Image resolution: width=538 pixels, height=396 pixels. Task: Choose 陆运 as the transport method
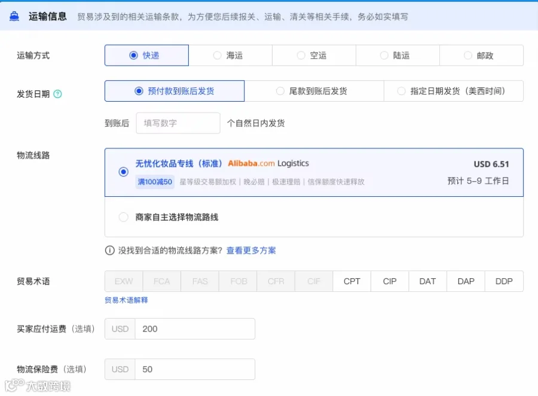(x=398, y=55)
